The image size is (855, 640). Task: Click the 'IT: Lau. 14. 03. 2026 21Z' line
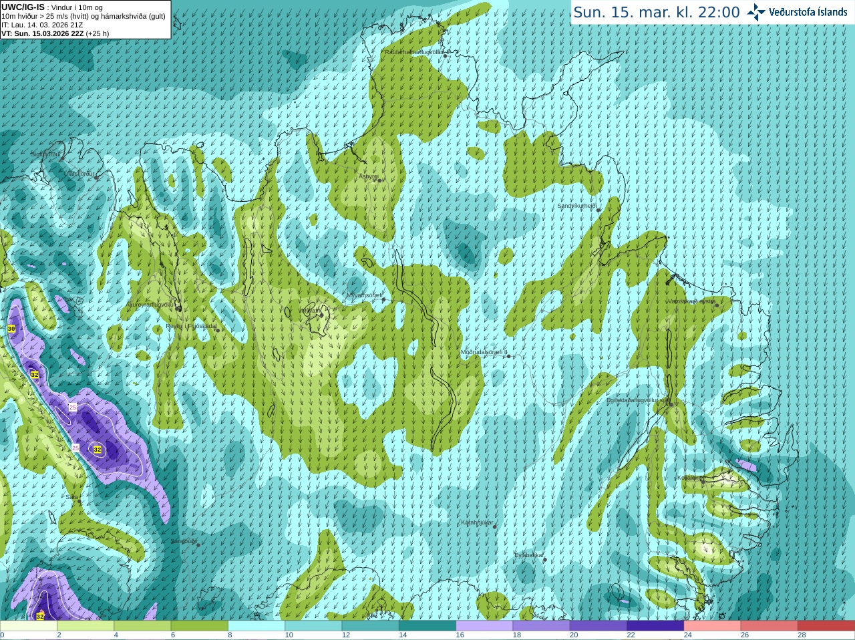pos(42,25)
